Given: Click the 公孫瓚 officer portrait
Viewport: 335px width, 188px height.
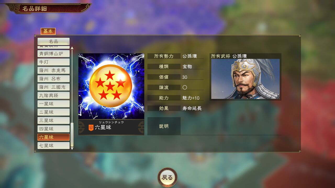Looking at the screenshot, I should click(245, 79).
